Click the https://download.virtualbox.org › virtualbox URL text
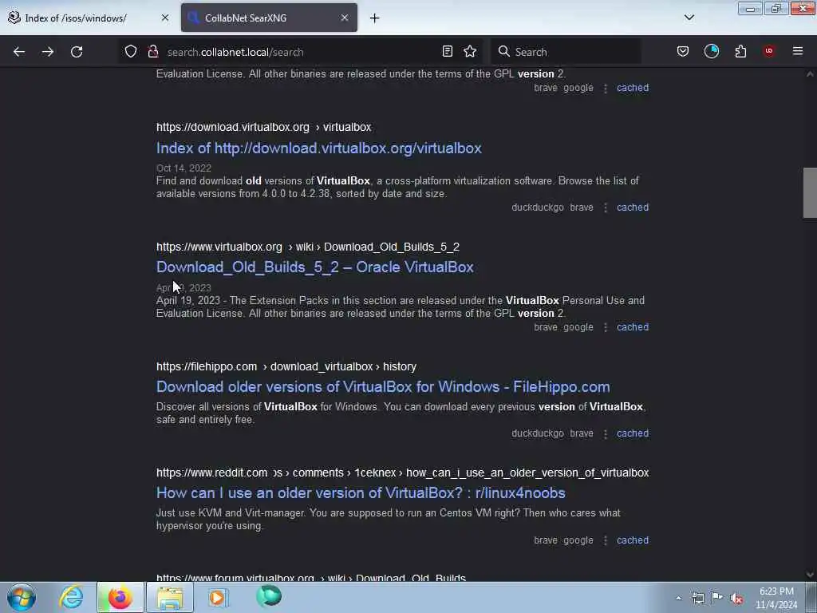The width and height of the screenshot is (817, 613). 263,127
